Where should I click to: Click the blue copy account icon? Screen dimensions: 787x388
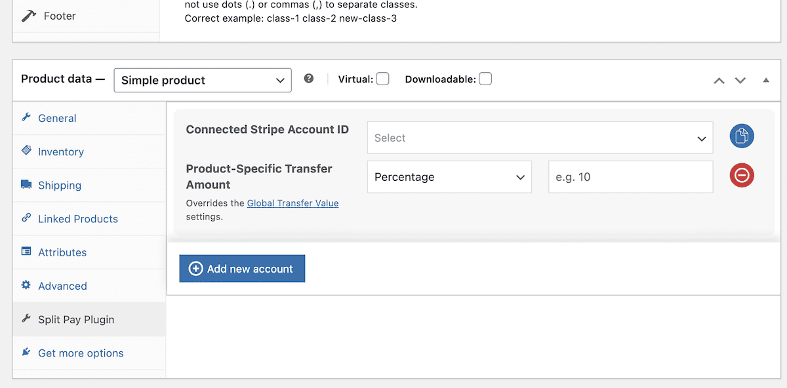pyautogui.click(x=742, y=136)
